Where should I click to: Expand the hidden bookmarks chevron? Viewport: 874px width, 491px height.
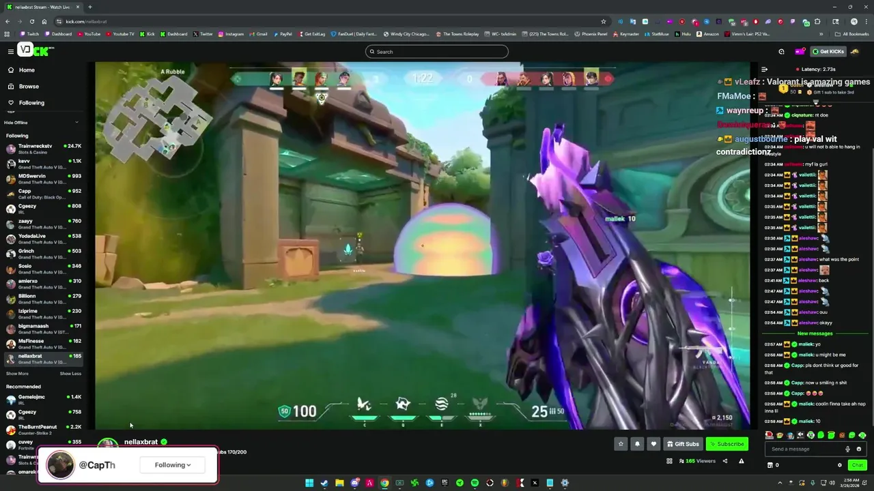[x=821, y=33]
